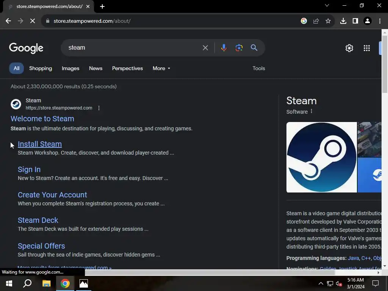Click the vertical page scrollbar thumb
Screen dimensions: 388x291
pyautogui.click(x=385, y=64)
